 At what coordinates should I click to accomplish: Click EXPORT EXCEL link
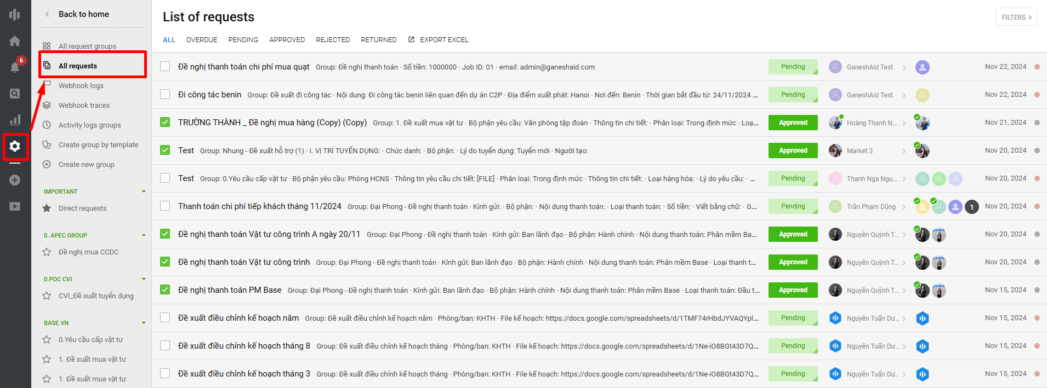(444, 39)
